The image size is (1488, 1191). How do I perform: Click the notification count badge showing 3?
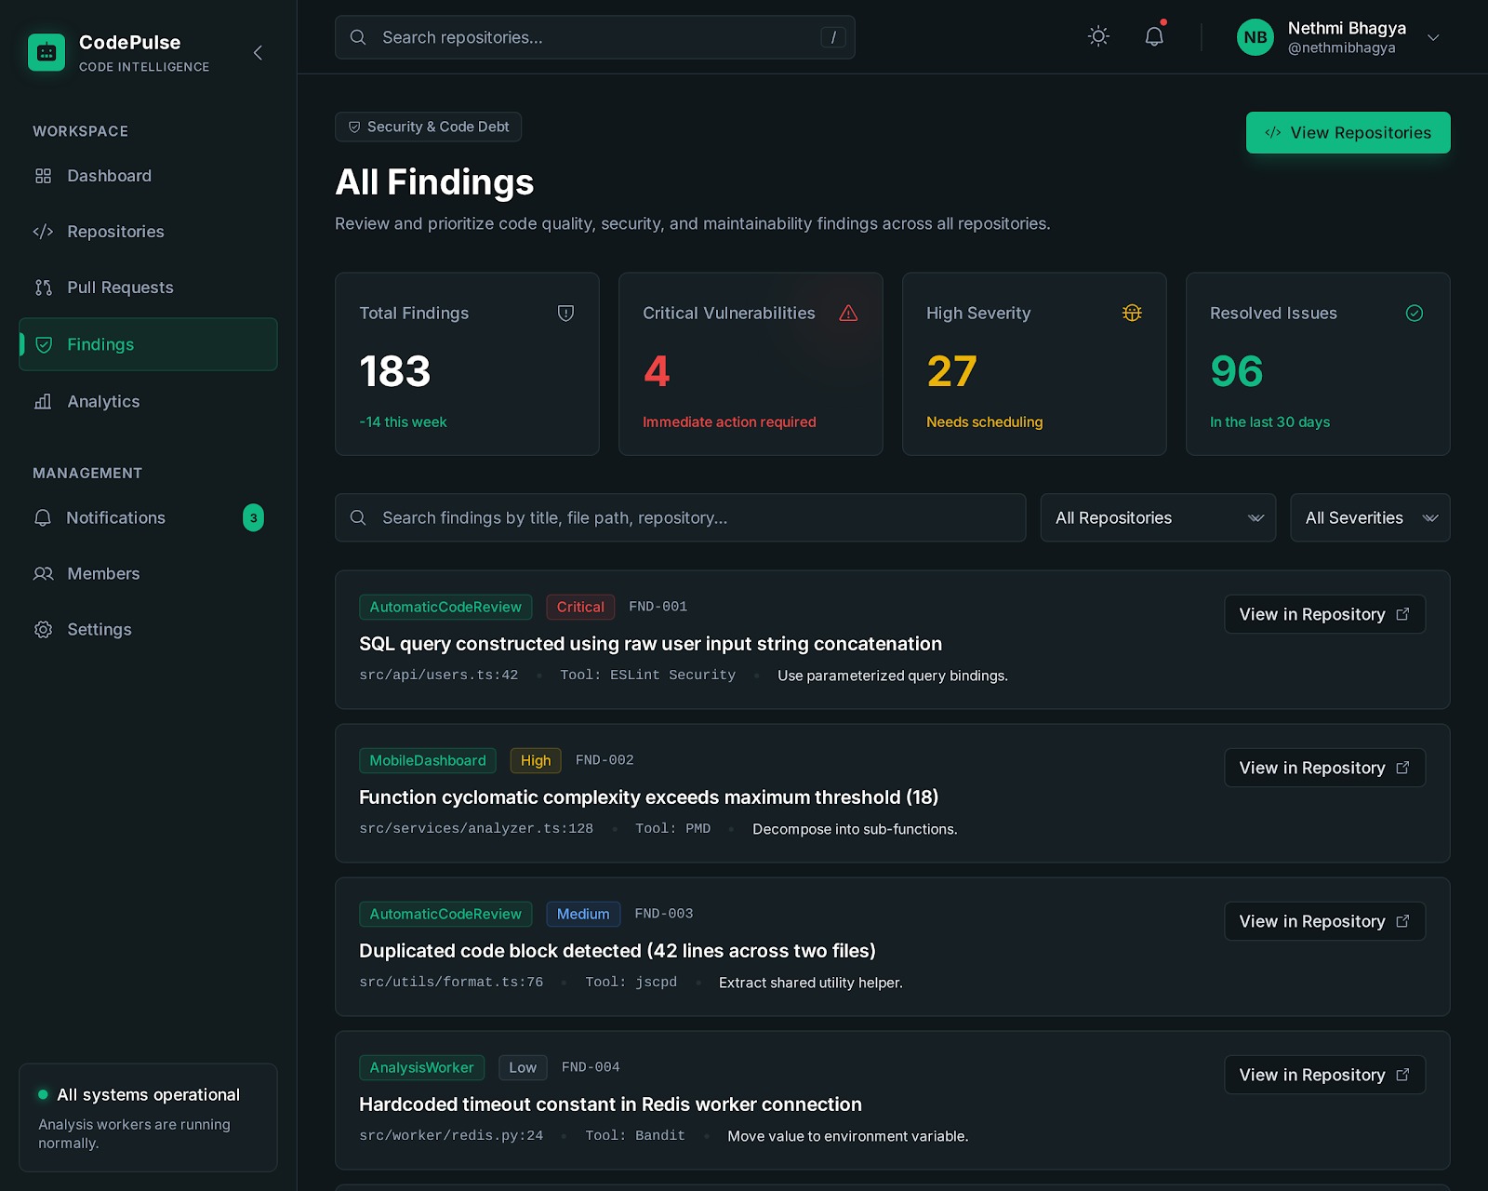[253, 517]
